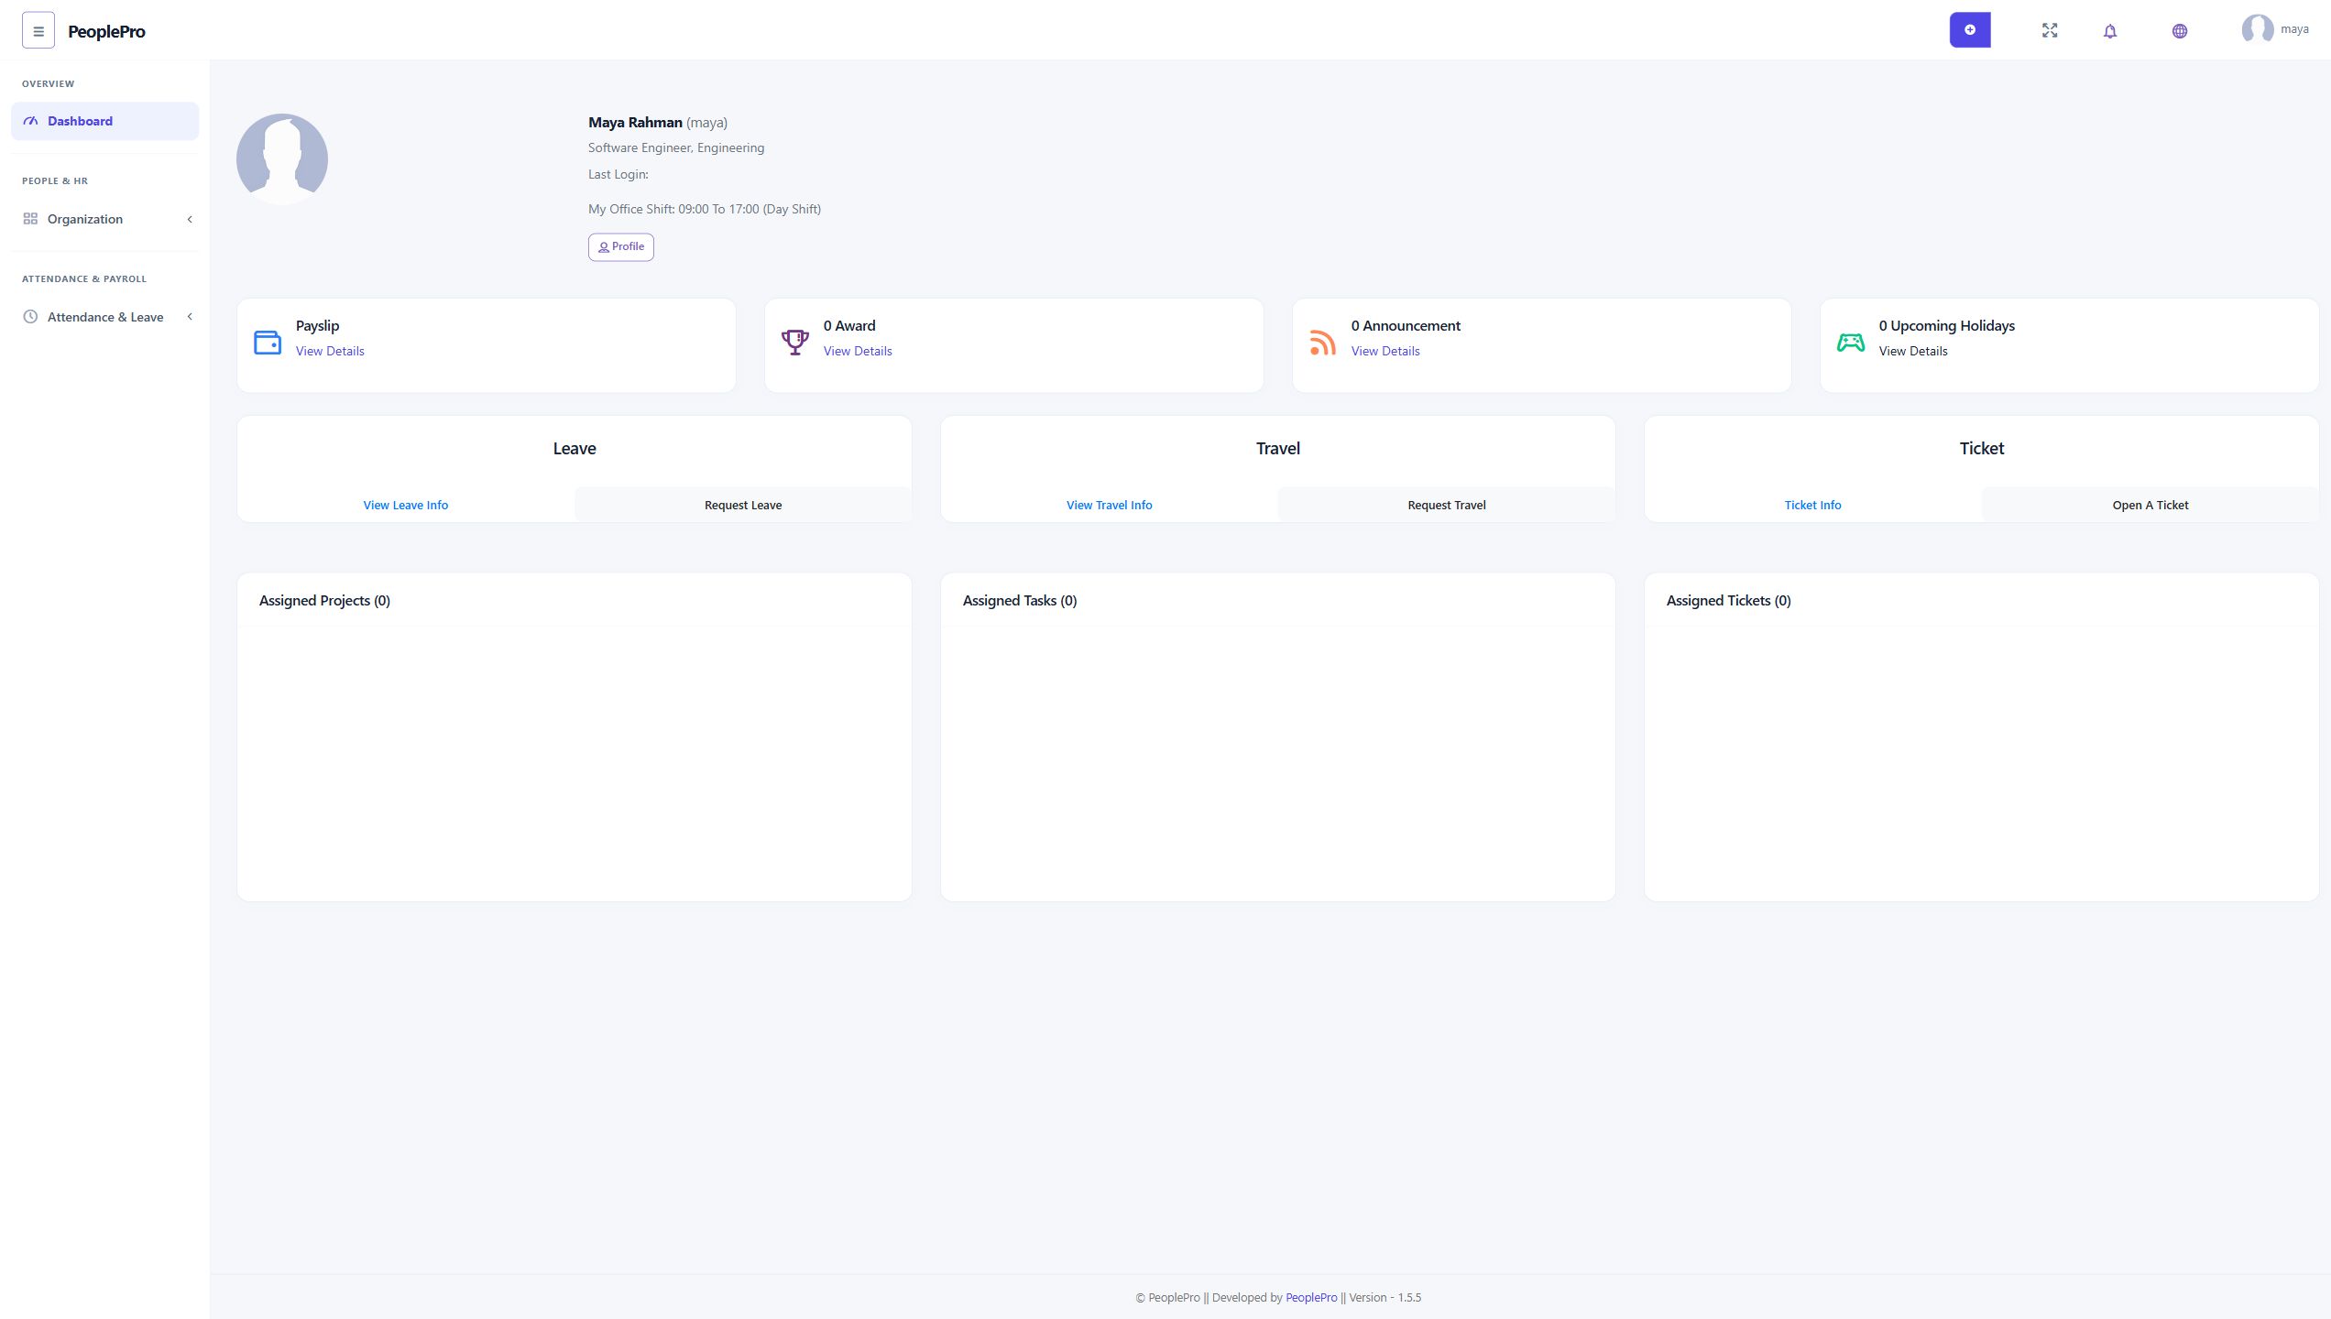Switch to View Travel Info tab

point(1110,505)
